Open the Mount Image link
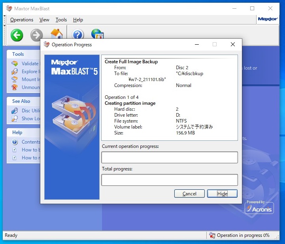 tap(31, 79)
